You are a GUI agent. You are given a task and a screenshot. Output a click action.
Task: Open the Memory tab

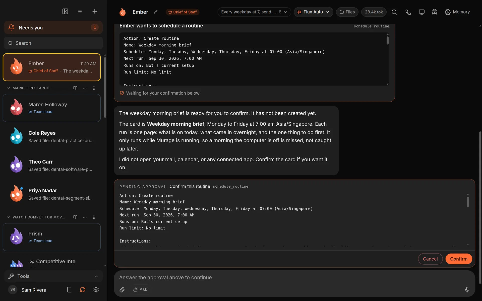pyautogui.click(x=457, y=12)
